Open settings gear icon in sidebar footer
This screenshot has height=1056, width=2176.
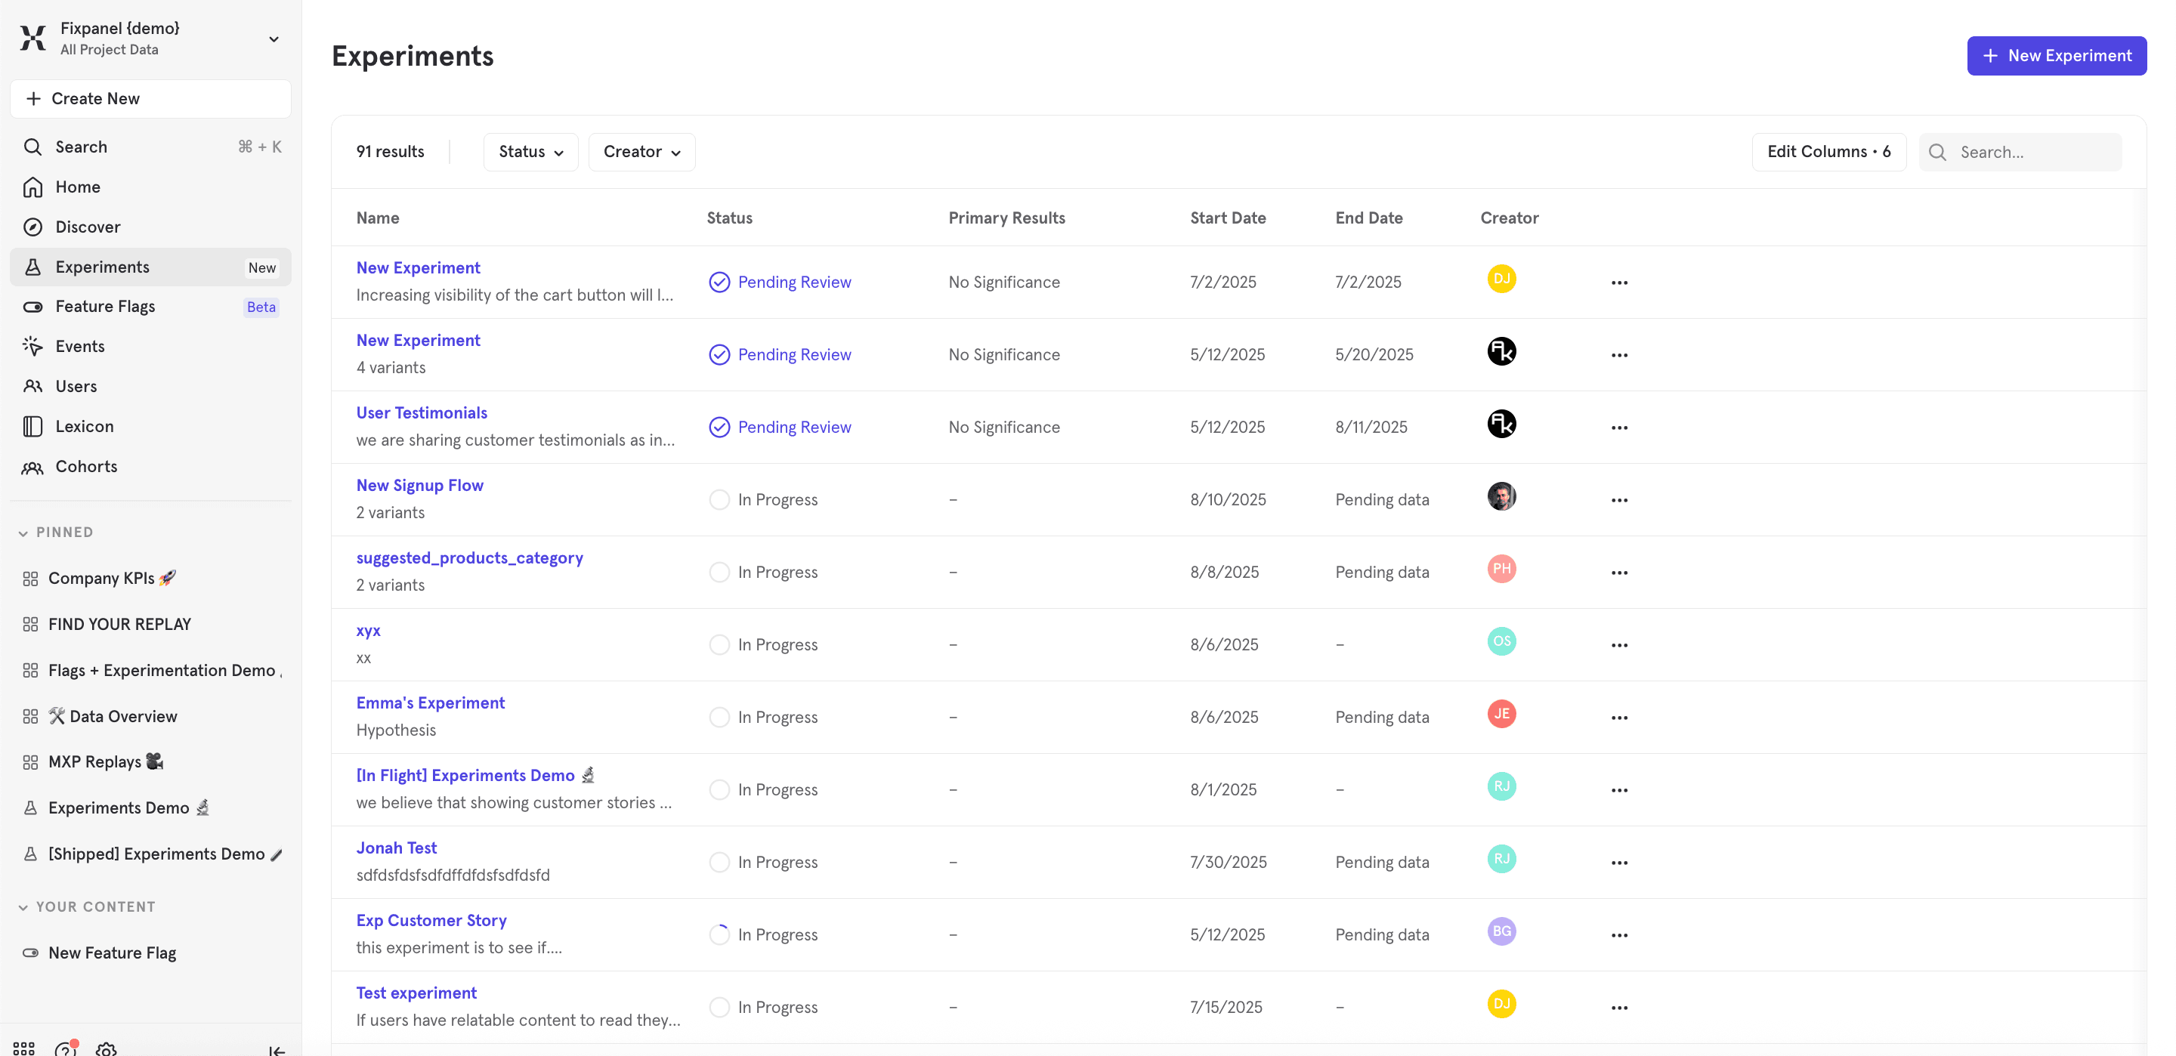(x=107, y=1049)
